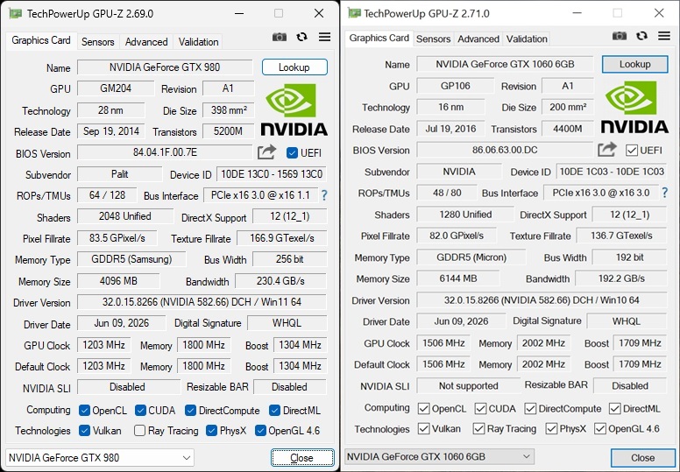Select Graphics Card tab in GPU-Z 2.71.0
Screen dimensions: 680x472
pyautogui.click(x=379, y=39)
